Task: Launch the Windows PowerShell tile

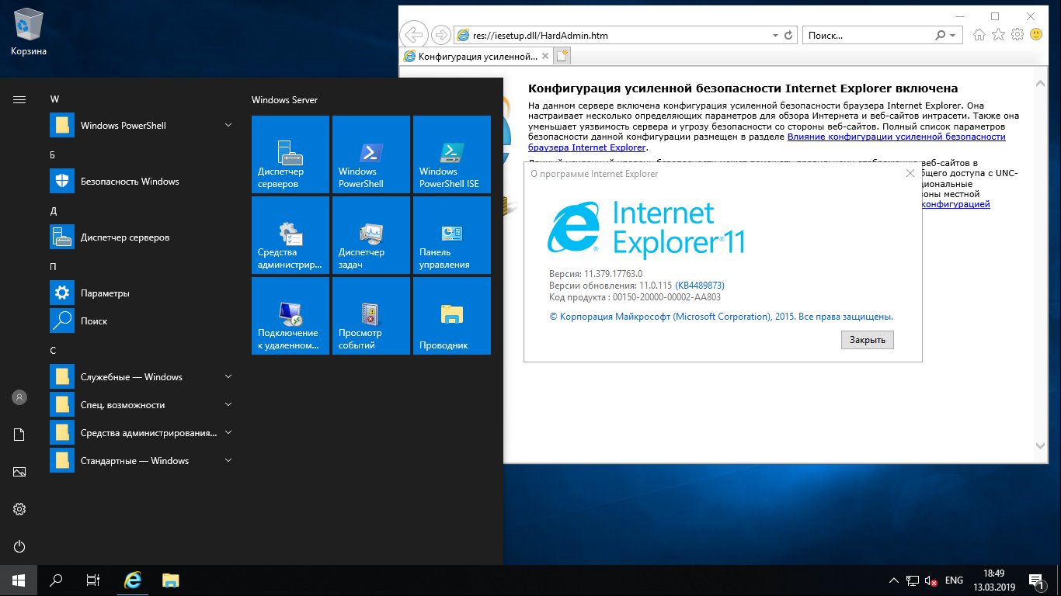Action: coord(371,154)
